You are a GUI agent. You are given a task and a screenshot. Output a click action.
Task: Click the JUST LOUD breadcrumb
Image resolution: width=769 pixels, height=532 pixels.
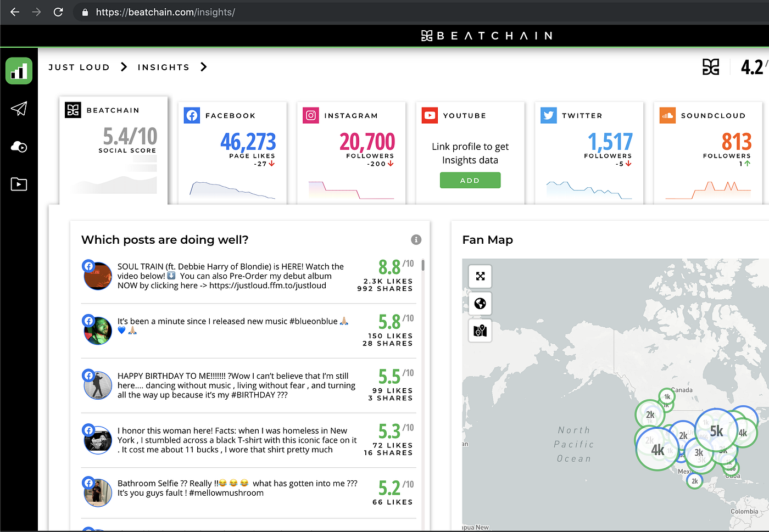(x=79, y=67)
